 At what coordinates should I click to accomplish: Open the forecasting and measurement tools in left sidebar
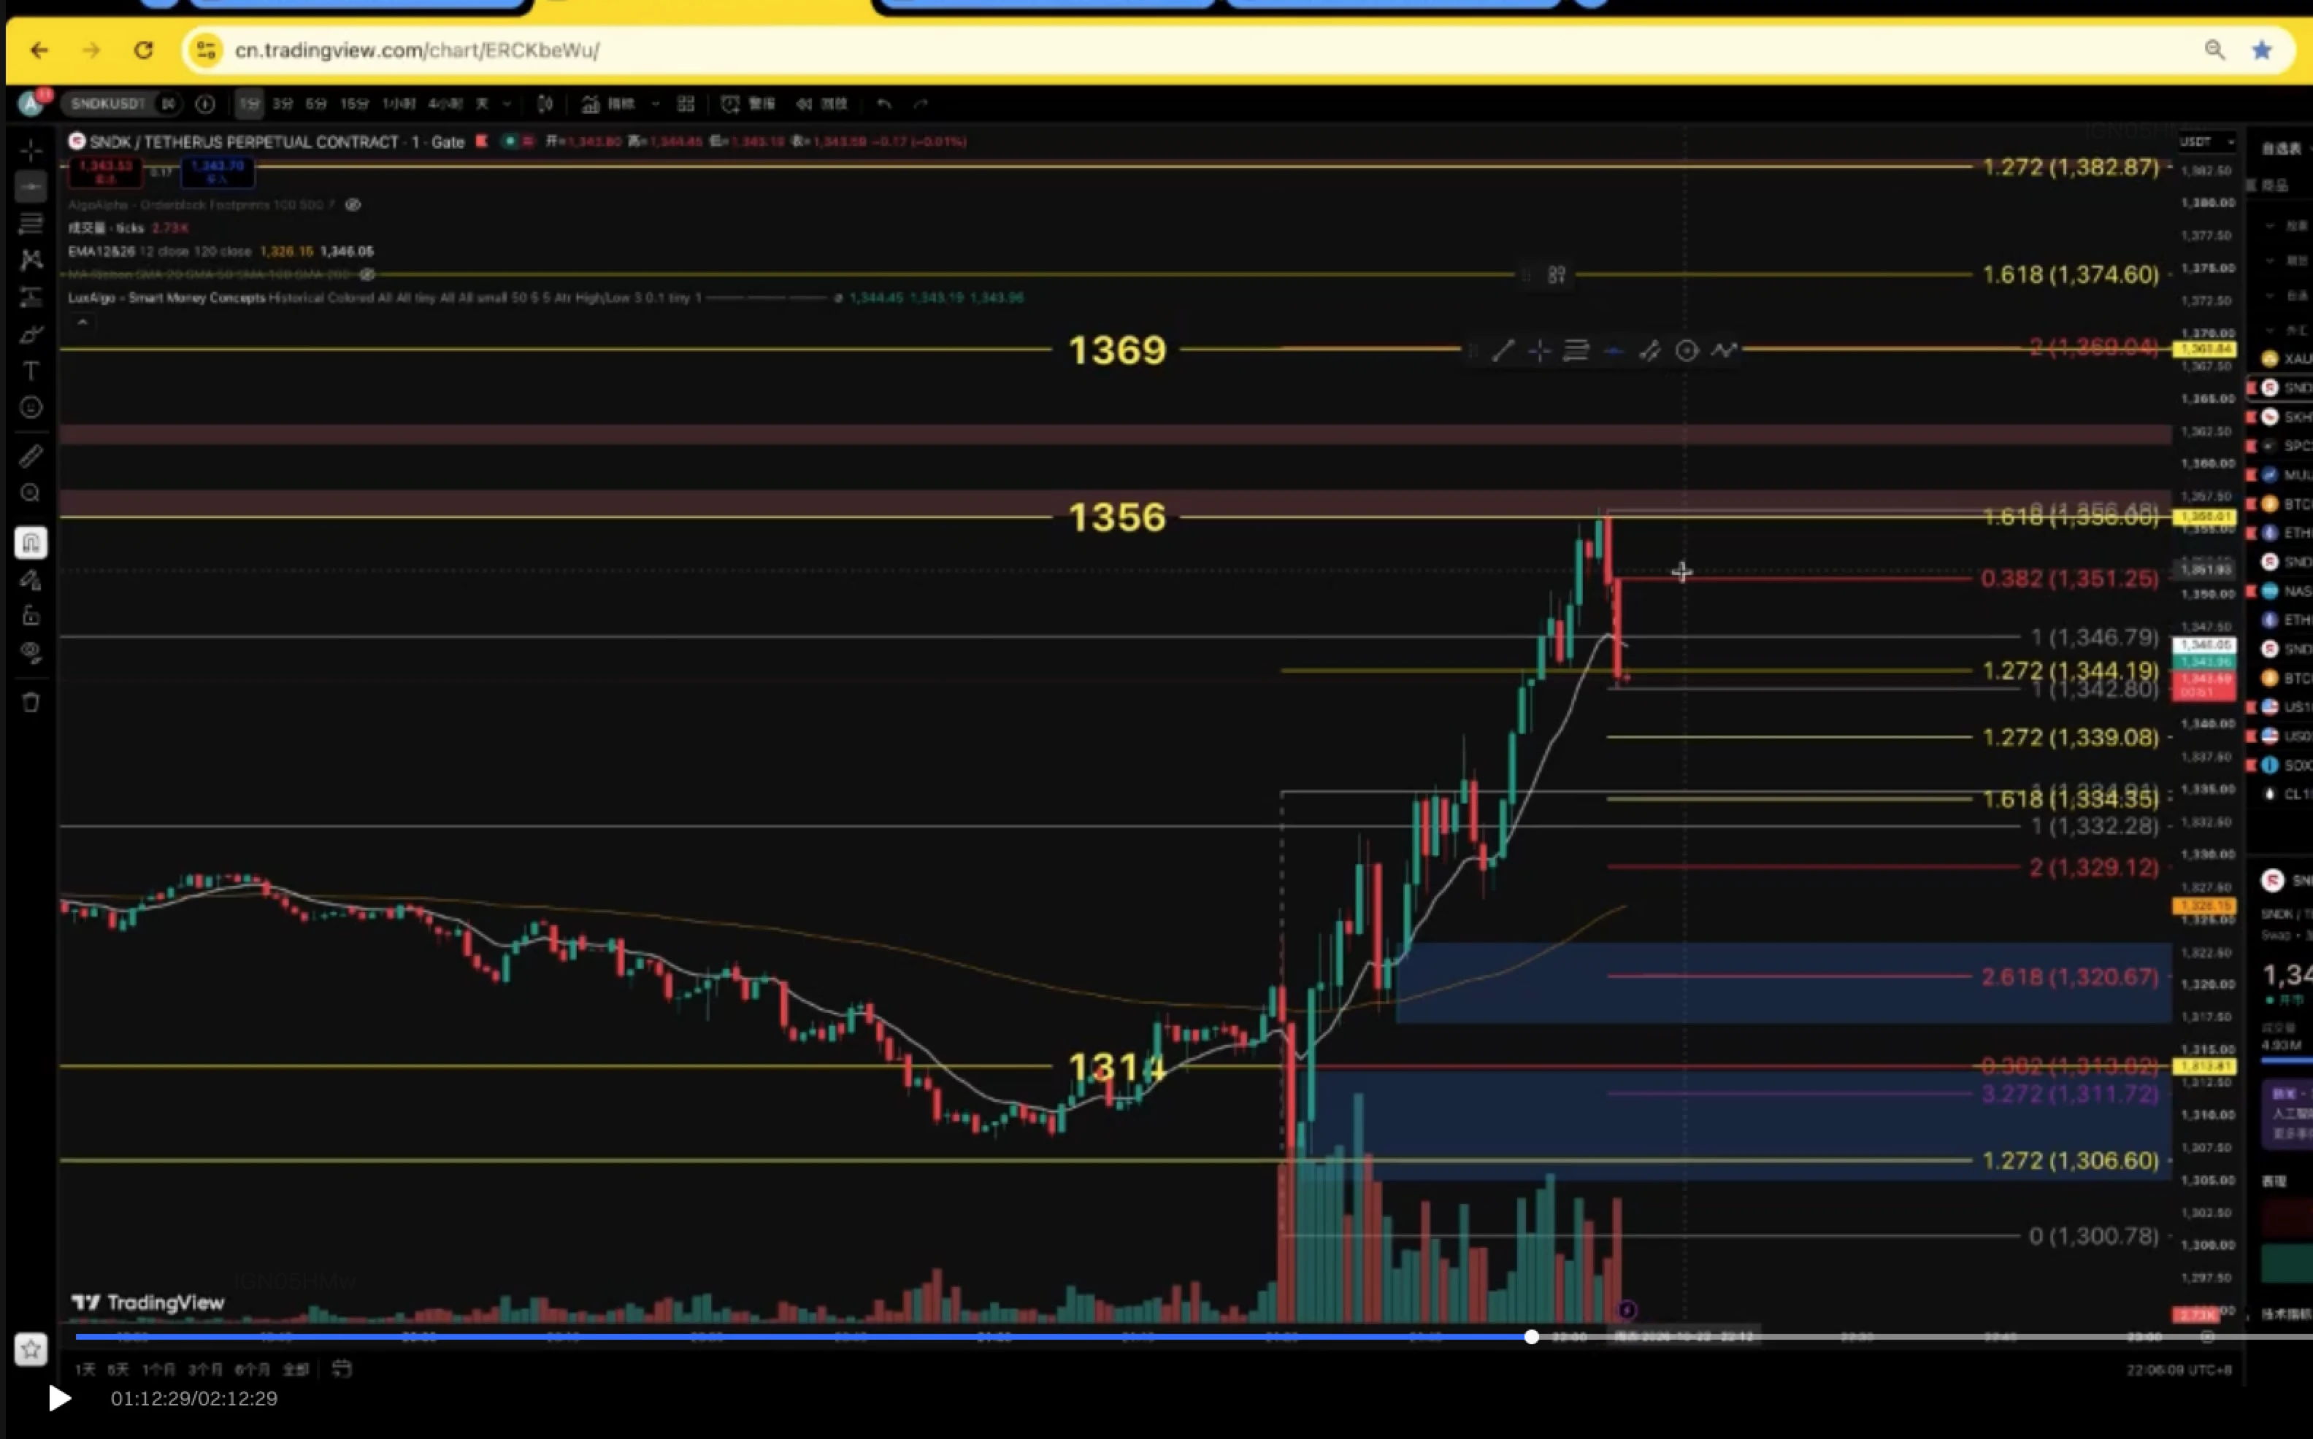(x=31, y=297)
